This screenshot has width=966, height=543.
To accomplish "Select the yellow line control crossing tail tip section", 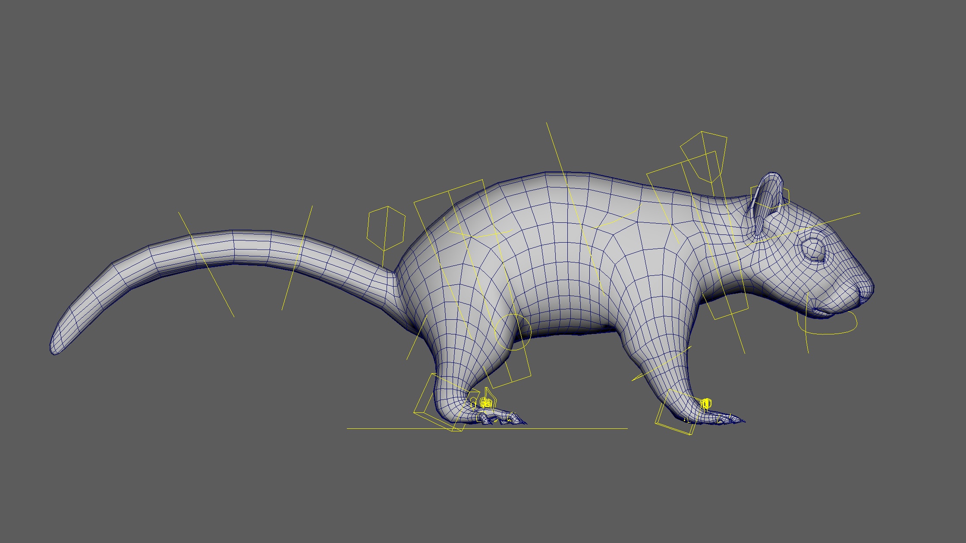I will [206, 264].
